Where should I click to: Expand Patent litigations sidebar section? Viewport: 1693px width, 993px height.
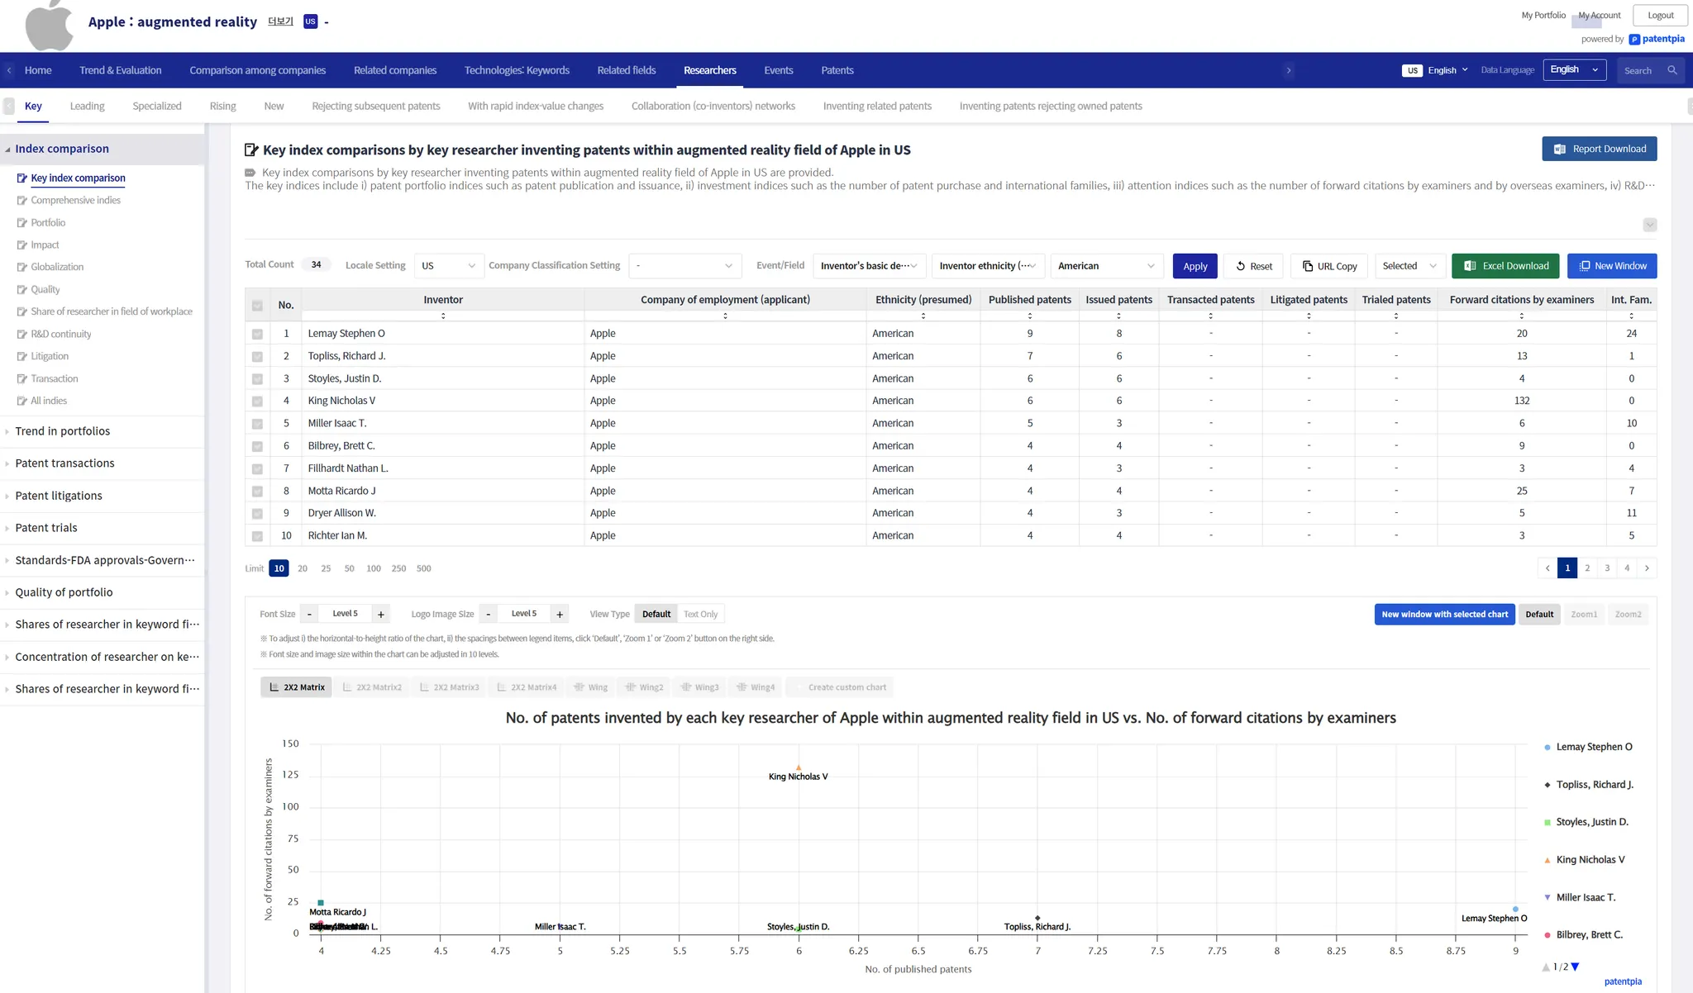coord(59,496)
